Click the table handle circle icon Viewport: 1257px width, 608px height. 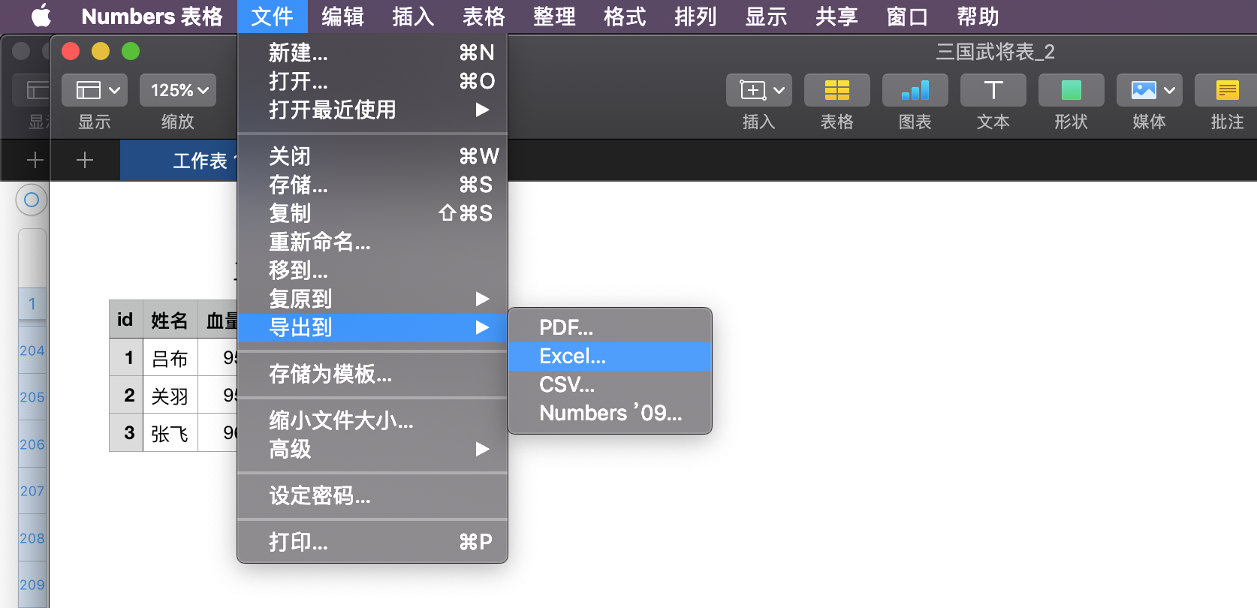tap(32, 200)
